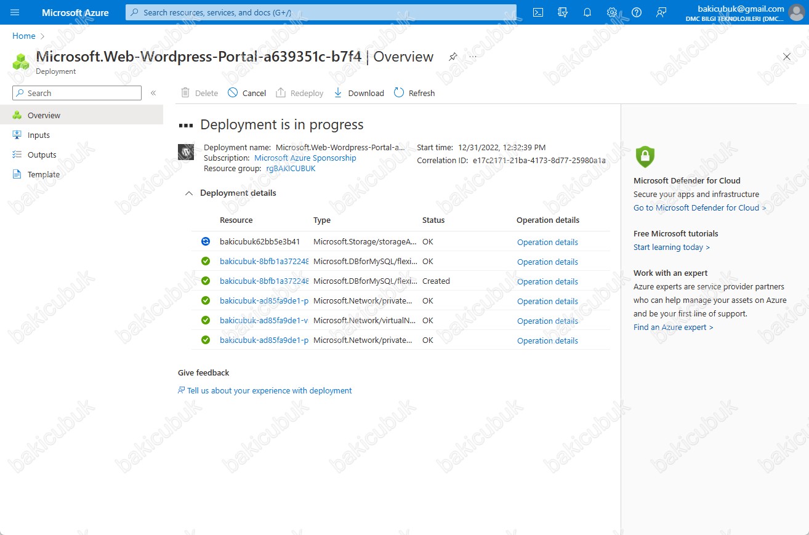Collapse the Deployment details section

pyautogui.click(x=189, y=193)
